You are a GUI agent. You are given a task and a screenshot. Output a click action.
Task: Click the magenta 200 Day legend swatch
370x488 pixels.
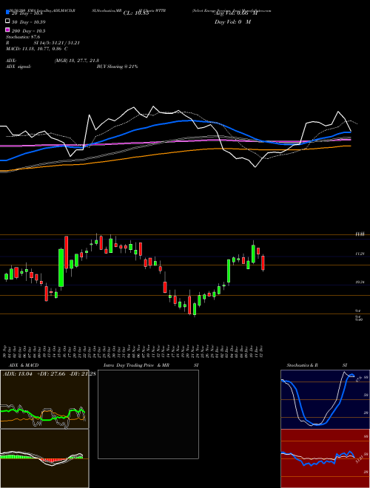point(7,30)
